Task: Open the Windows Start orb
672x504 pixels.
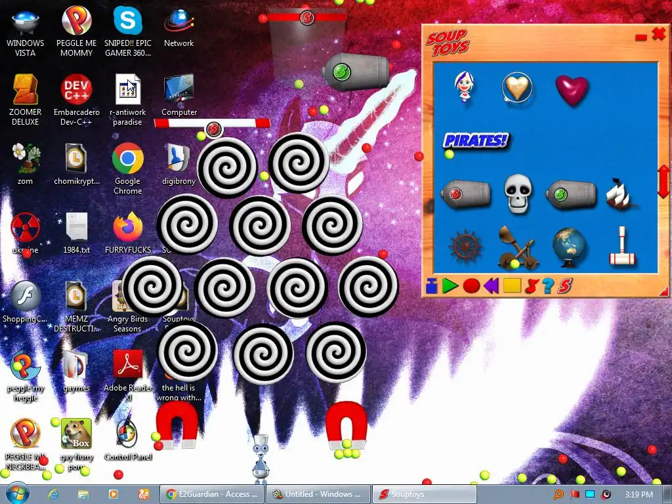Action: coord(18,493)
